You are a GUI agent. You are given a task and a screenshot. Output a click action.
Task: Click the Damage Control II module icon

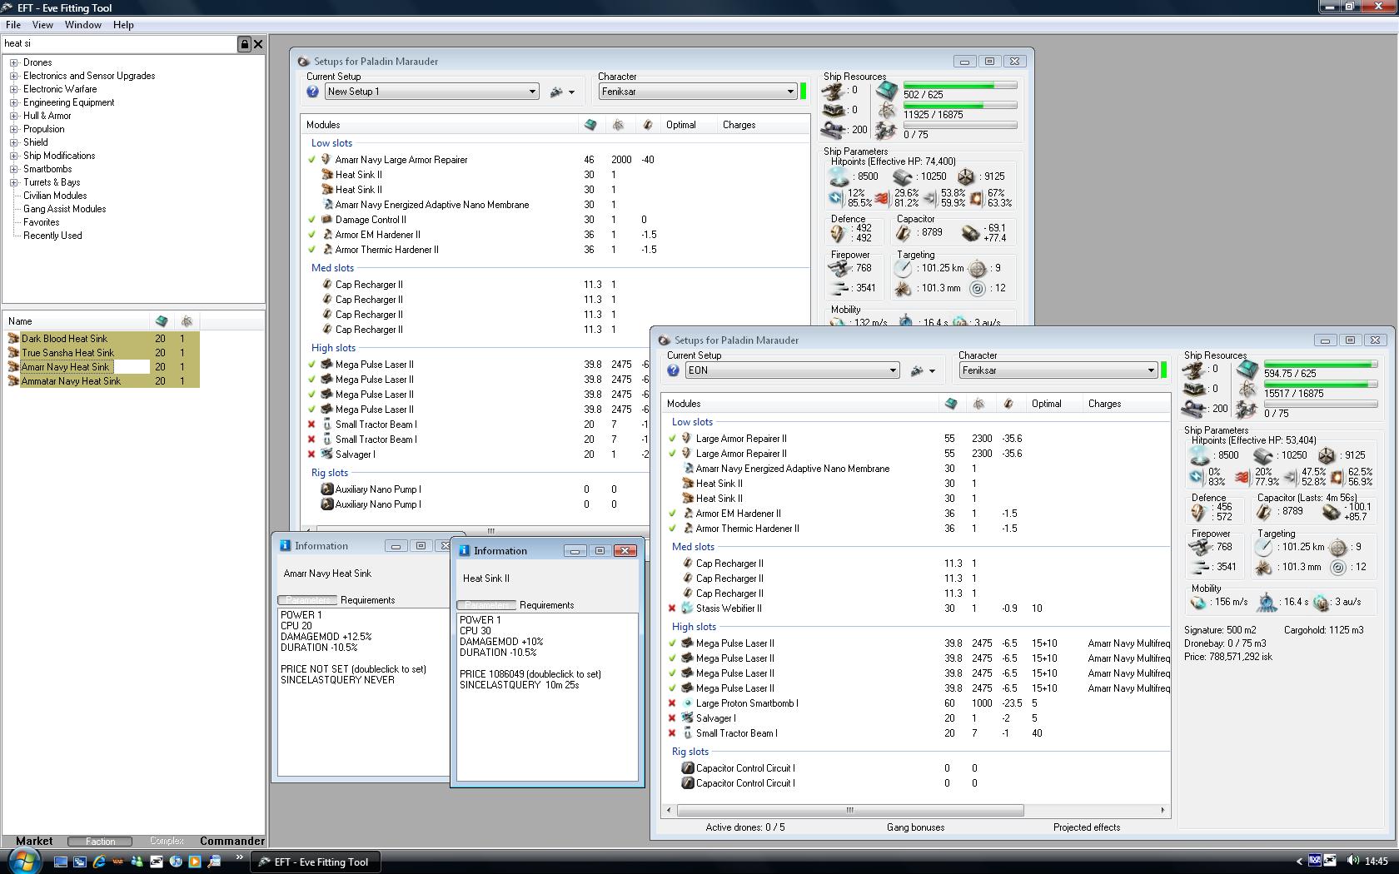[327, 220]
